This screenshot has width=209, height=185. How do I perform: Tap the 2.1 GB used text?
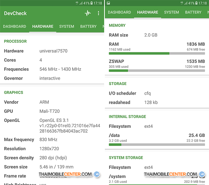(118, 182)
